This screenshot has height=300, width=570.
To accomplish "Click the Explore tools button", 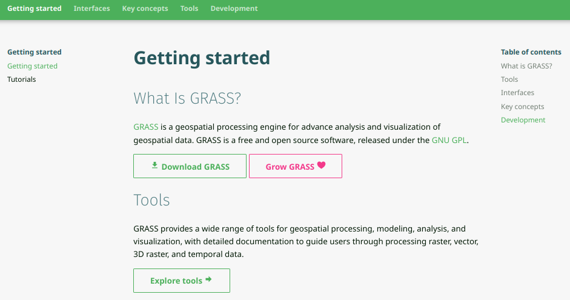I will (x=181, y=281).
